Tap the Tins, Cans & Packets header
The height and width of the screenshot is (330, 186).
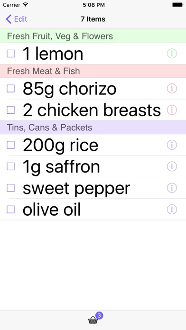(93, 128)
